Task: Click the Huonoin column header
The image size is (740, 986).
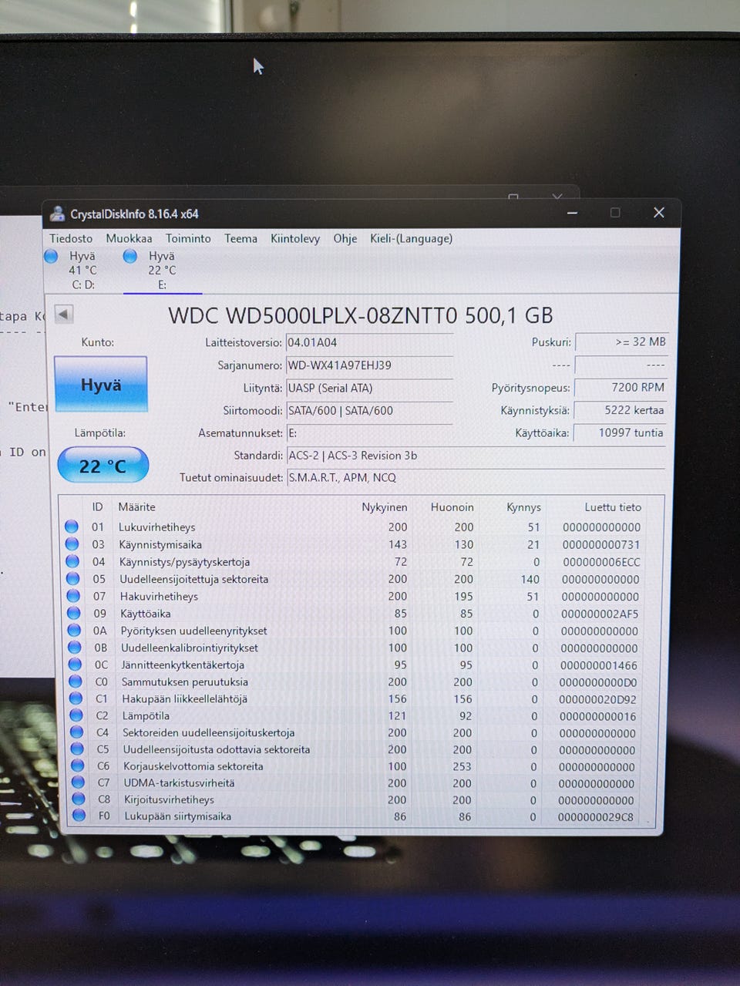Action: (452, 507)
